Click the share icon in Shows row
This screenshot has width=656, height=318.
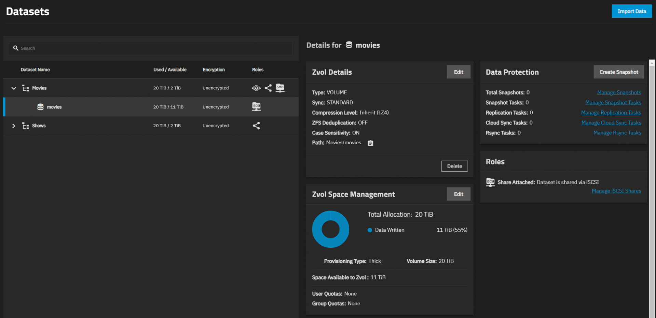coord(256,126)
